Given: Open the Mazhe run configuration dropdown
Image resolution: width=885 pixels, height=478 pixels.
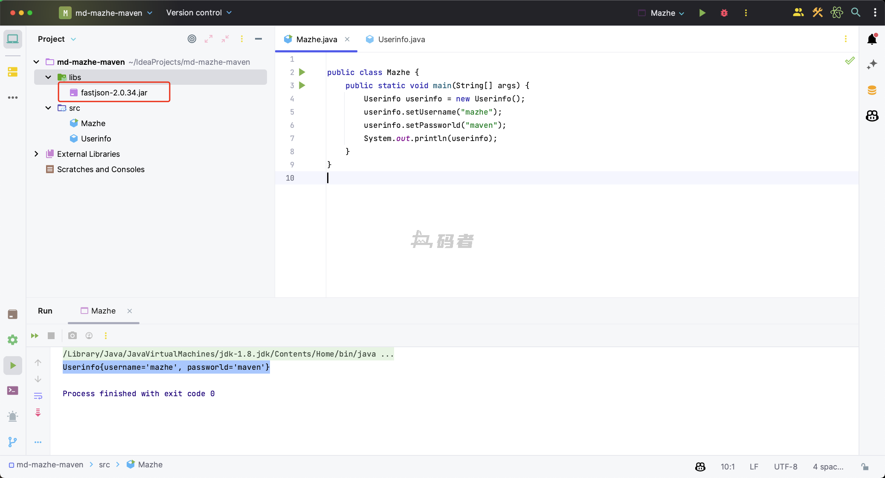Looking at the screenshot, I should pos(667,13).
